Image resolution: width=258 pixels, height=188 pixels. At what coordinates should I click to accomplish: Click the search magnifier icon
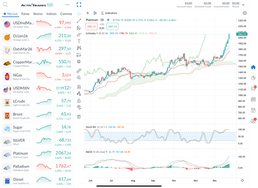click(5, 4)
